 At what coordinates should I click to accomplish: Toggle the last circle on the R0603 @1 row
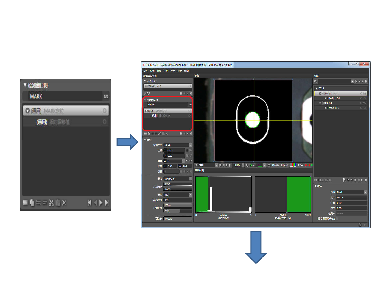[365, 108]
